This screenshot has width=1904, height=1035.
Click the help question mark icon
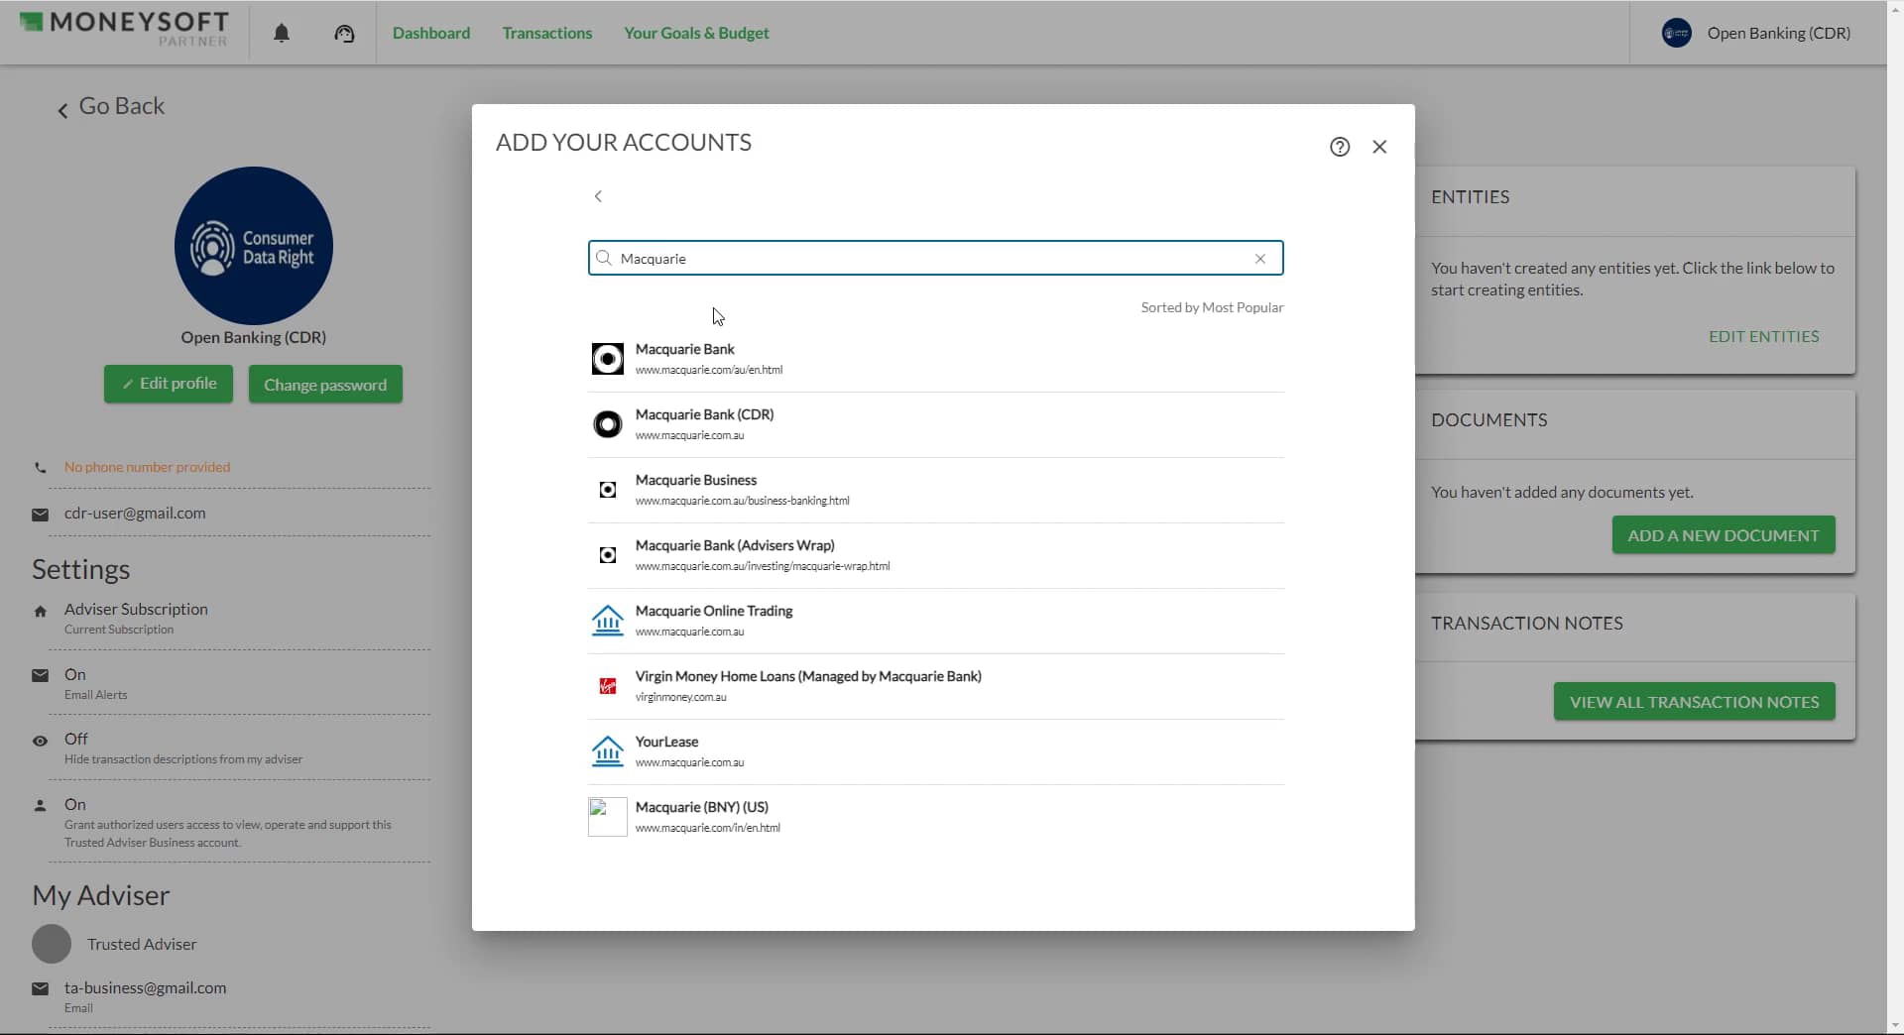tap(1340, 147)
